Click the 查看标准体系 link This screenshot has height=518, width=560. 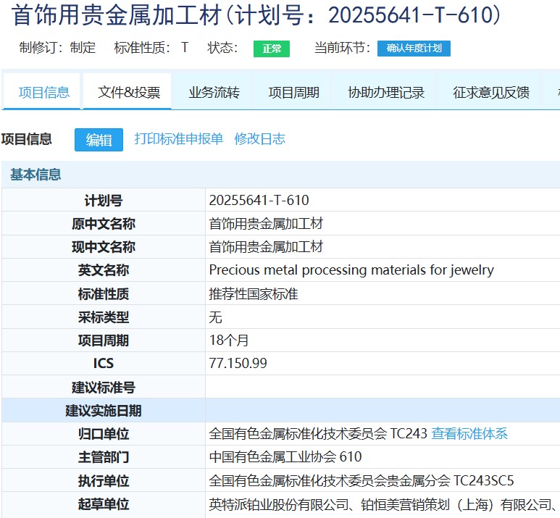tap(469, 434)
